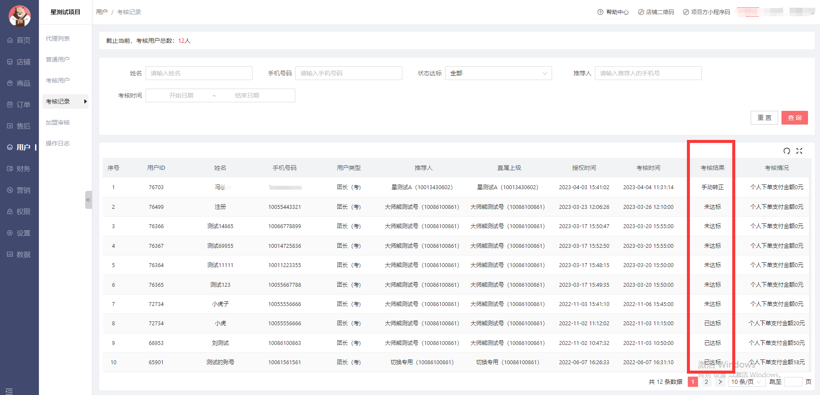This screenshot has height=395, width=820.
Task: Jump to page 2 in pagination
Action: [x=706, y=382]
